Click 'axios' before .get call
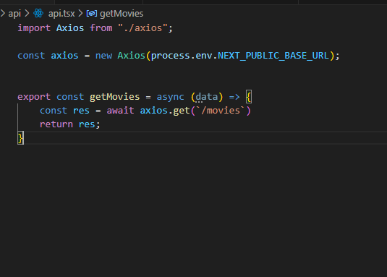The width and height of the screenshot is (387, 277). (x=154, y=111)
